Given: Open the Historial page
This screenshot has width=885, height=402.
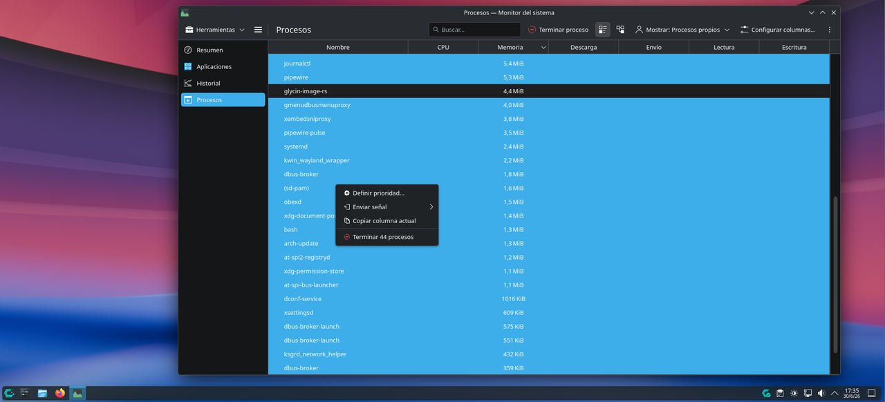Looking at the screenshot, I should tap(223, 83).
